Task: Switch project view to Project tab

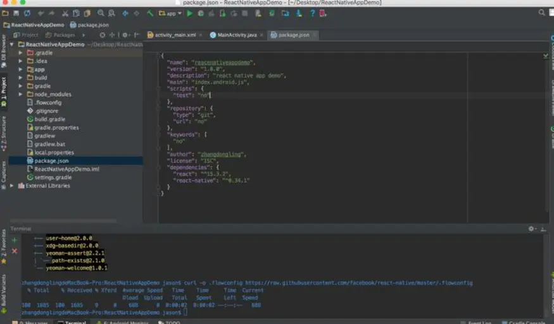Action: (x=26, y=35)
